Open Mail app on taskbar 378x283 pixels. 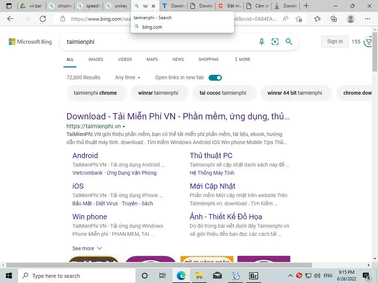pos(217,276)
